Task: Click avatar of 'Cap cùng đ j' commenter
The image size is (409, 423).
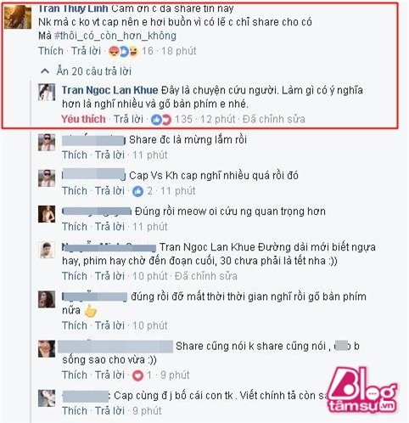Action: pyautogui.click(x=47, y=398)
